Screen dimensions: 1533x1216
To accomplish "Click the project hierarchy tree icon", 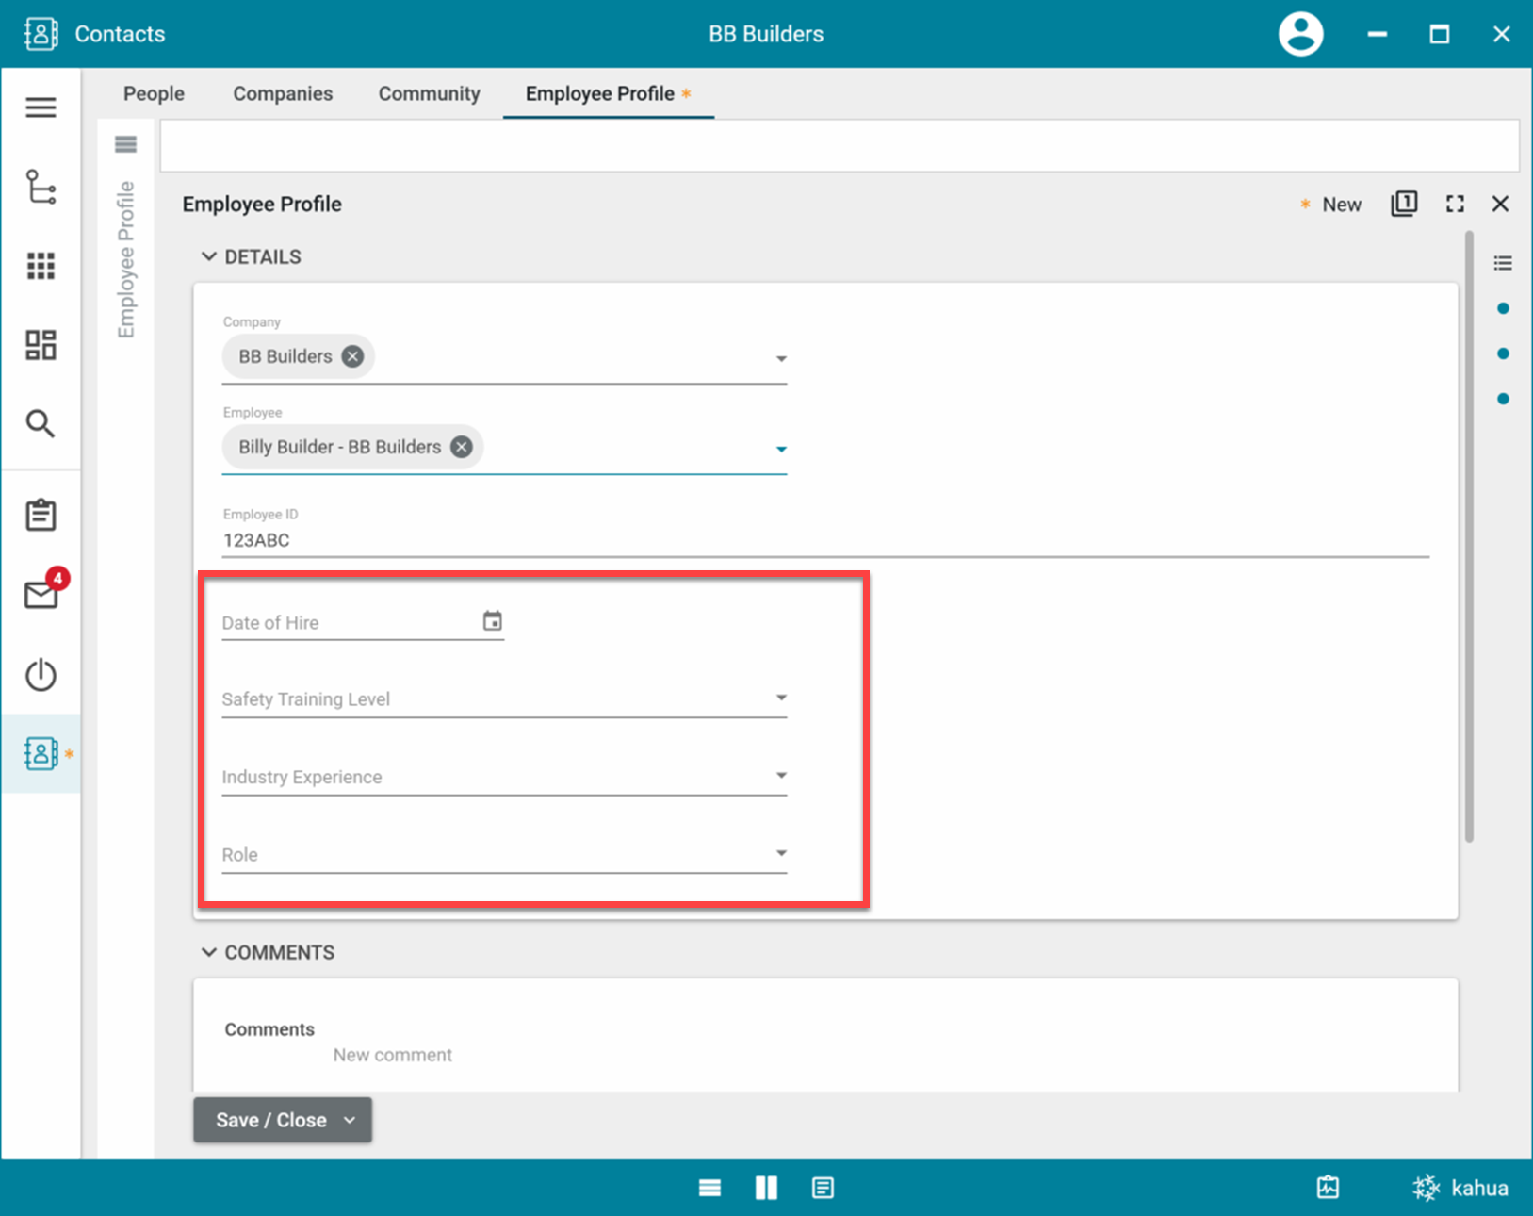I will click(41, 187).
